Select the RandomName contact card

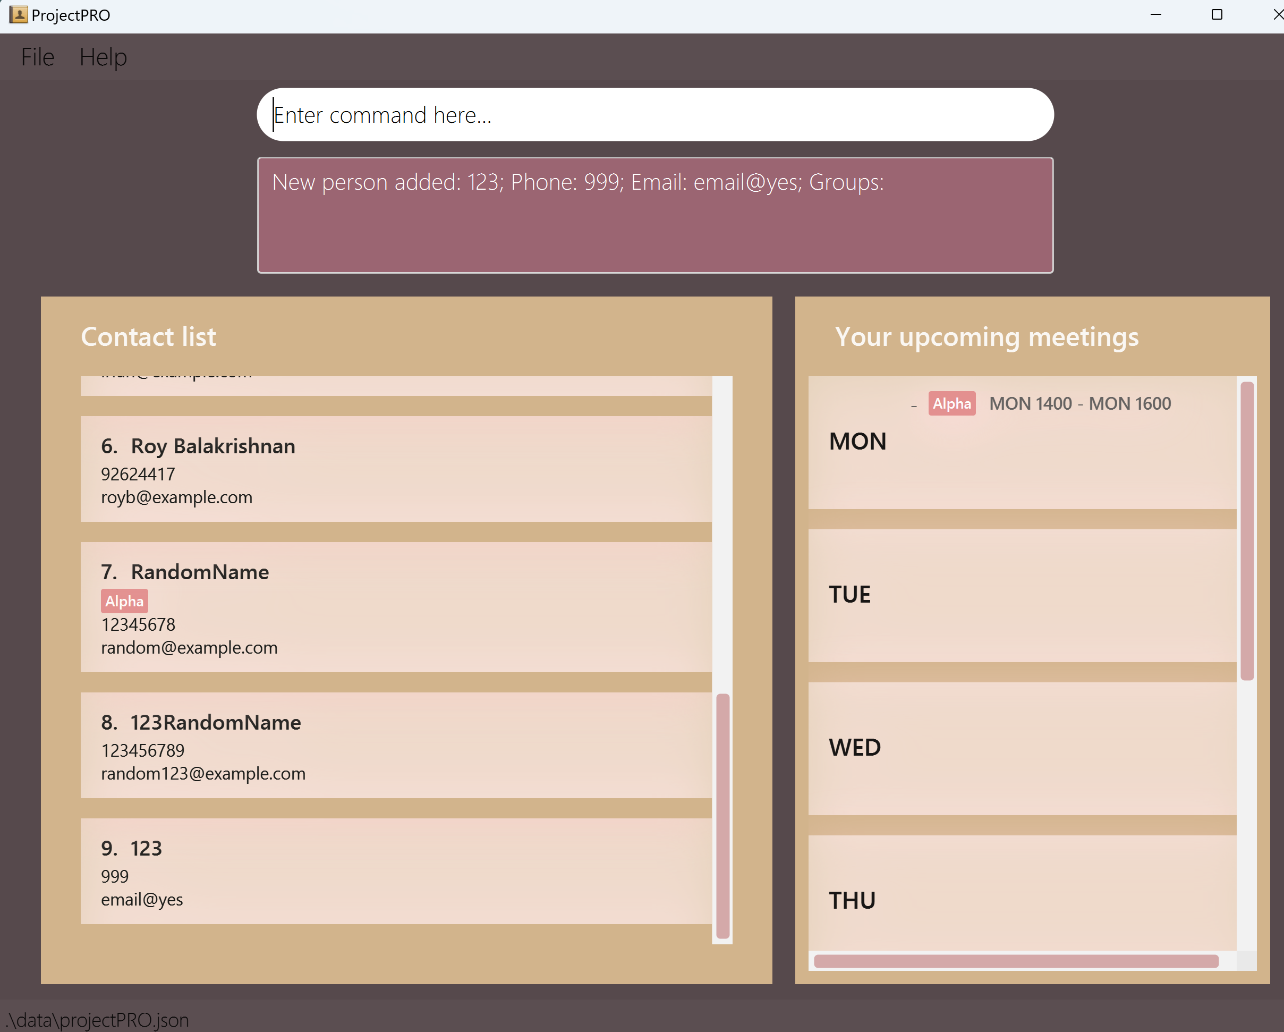[396, 607]
